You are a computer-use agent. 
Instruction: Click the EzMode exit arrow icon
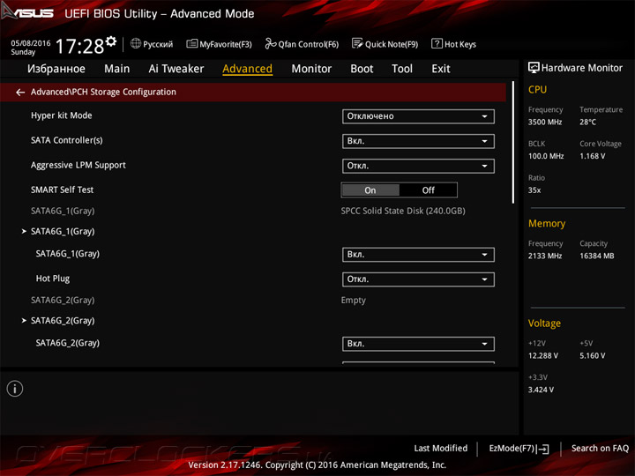click(542, 449)
